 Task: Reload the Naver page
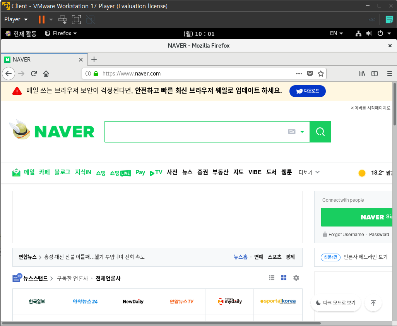tap(34, 74)
